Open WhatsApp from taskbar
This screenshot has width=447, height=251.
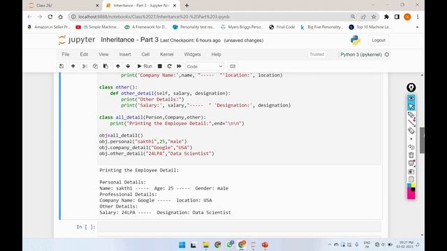(x=230, y=245)
